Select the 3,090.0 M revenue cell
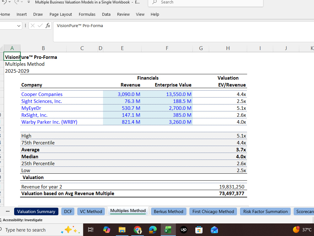 pos(122,94)
